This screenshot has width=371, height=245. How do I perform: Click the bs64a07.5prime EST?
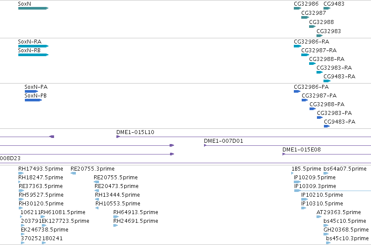[x=326, y=173]
